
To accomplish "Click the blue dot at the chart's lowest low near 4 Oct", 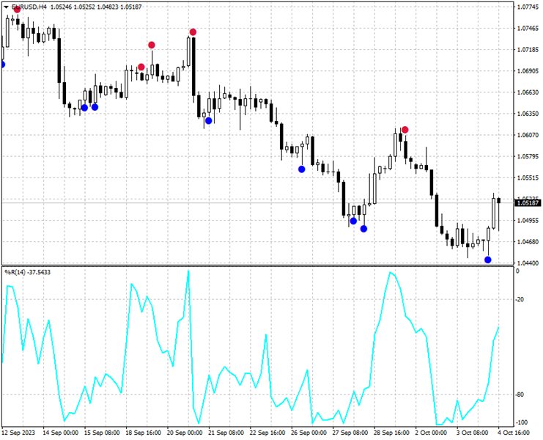I will pos(488,260).
